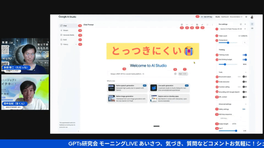The image size is (264, 148).
Task: Click the Get API key button
Action: tap(207, 17)
